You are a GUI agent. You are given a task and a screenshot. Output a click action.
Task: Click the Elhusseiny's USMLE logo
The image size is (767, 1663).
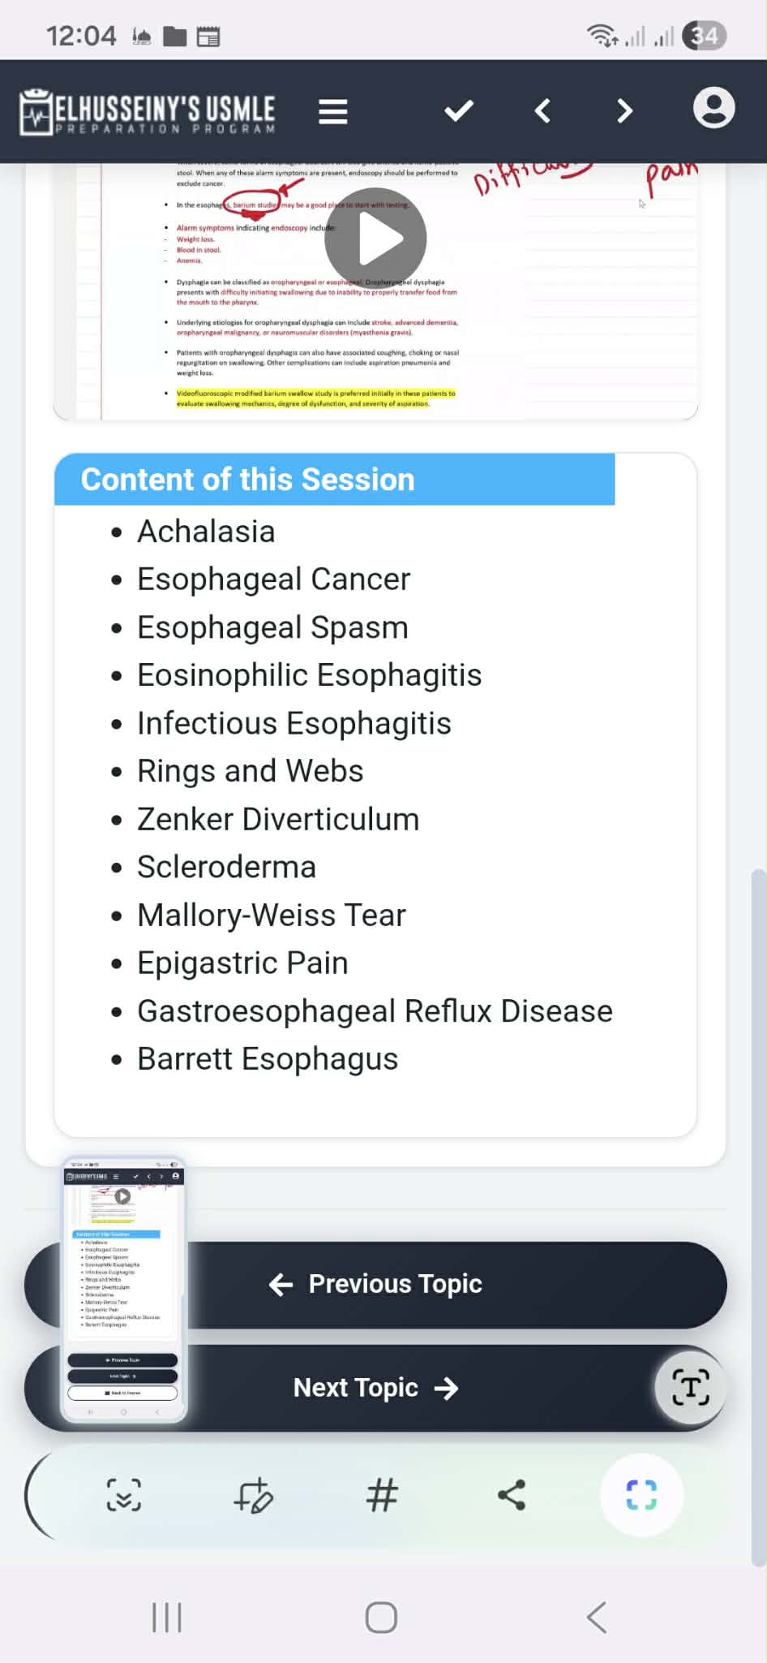pyautogui.click(x=148, y=112)
